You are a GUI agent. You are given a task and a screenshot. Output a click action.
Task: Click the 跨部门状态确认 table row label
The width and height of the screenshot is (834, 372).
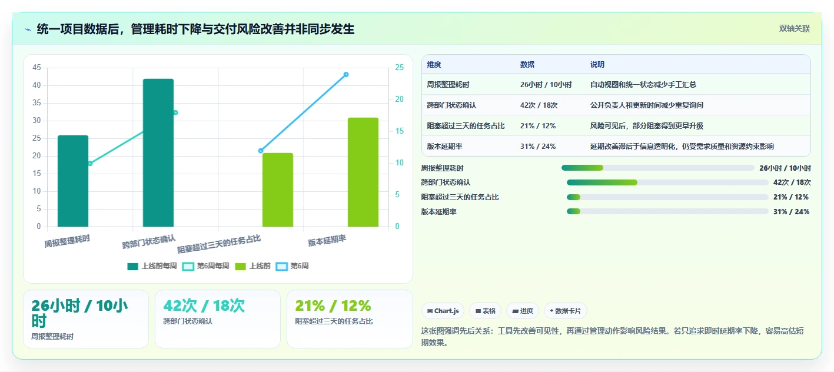click(x=452, y=105)
